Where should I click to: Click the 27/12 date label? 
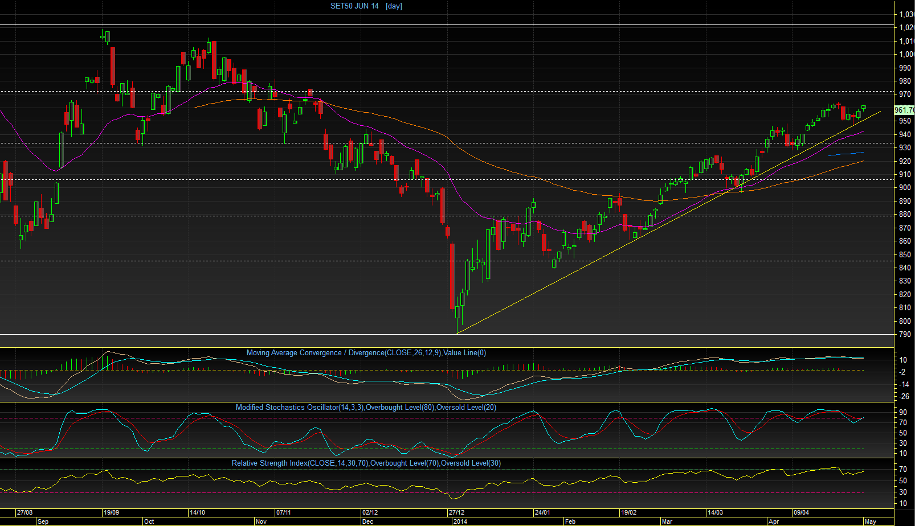click(456, 512)
